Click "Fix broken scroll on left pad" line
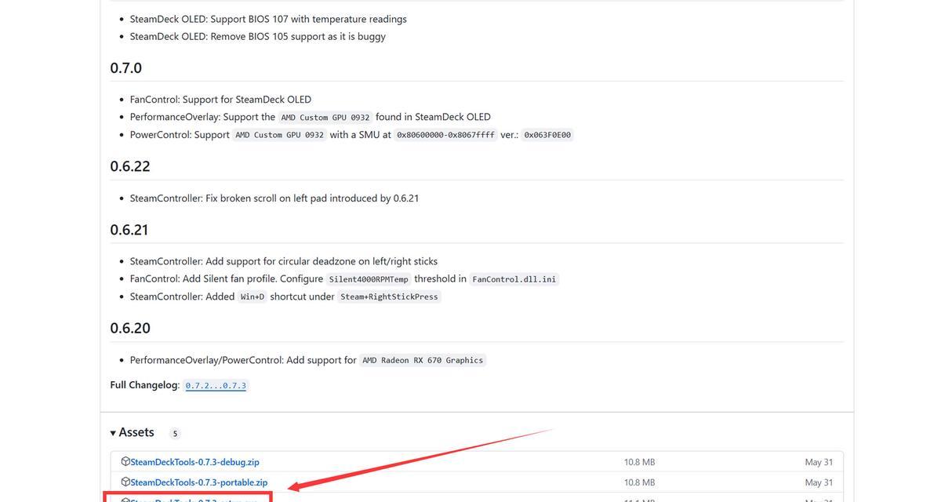Viewport: 941px width, 502px height. tap(274, 198)
